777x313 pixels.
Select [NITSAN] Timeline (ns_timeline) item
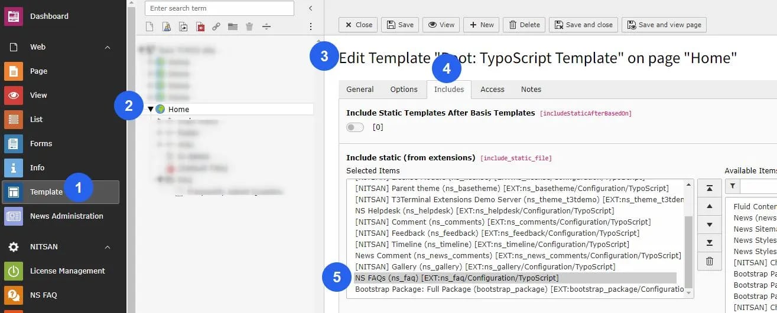pyautogui.click(x=515, y=244)
